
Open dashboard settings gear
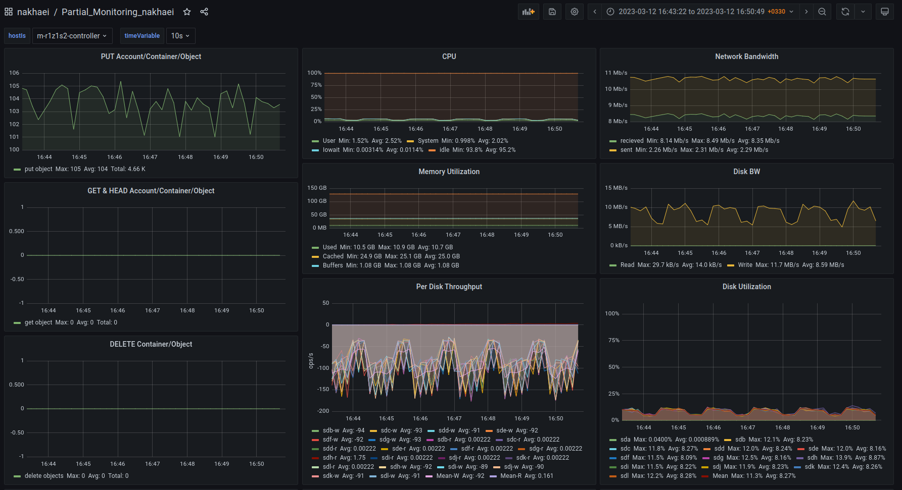tap(575, 12)
